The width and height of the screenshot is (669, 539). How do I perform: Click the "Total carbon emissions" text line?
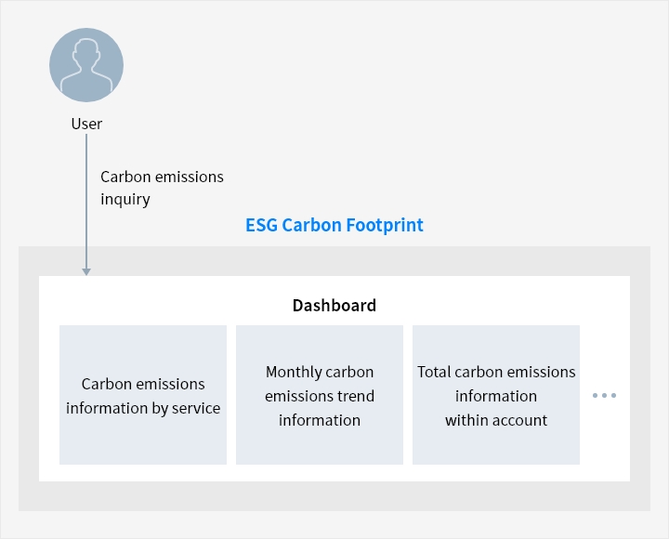(496, 372)
